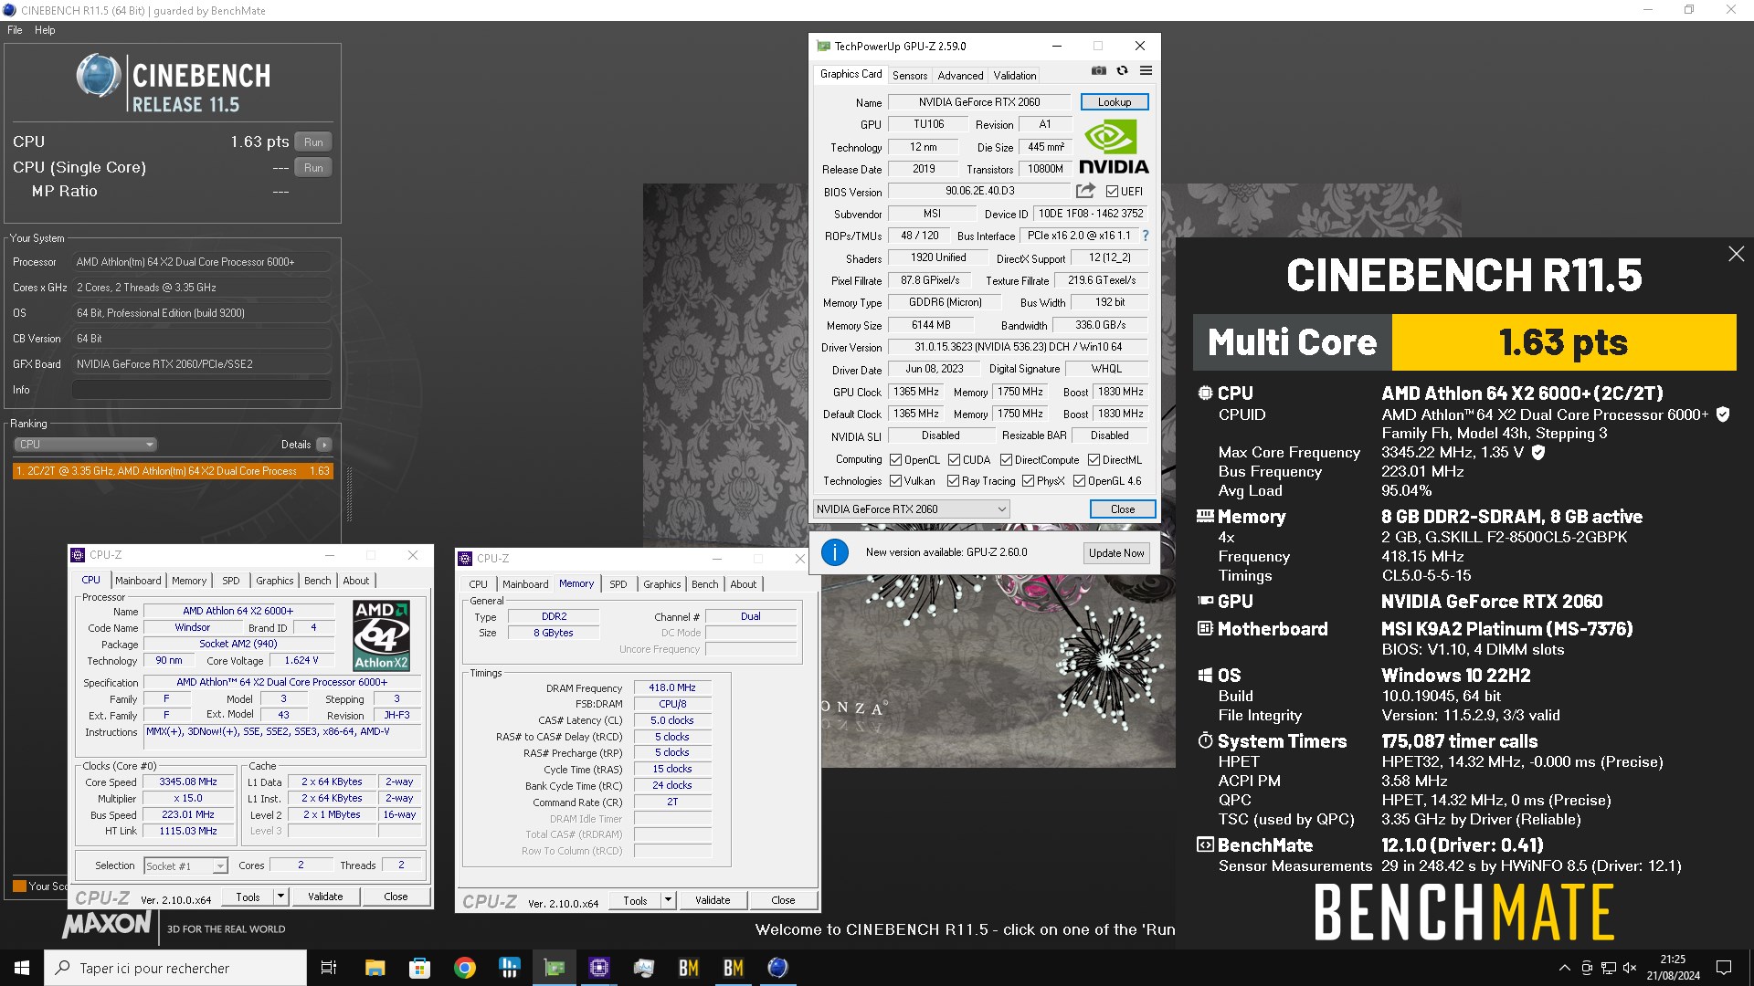Click the Lookup button in GPU-Z
The width and height of the screenshot is (1754, 986).
[1115, 102]
